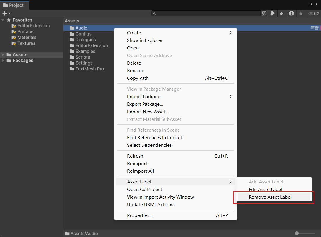Click the plus icon to create asset
The image size is (321, 237).
coord(5,13)
